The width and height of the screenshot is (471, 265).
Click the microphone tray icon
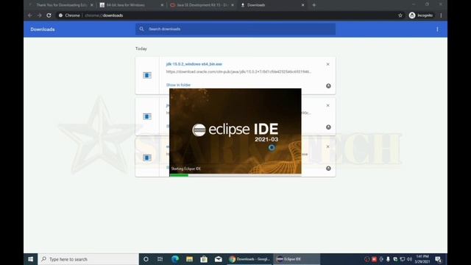pyautogui.click(x=388, y=259)
